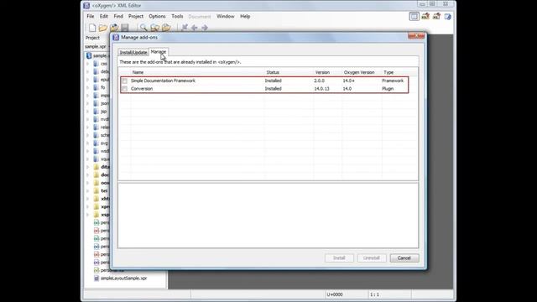Click the Project panel title
537x302 pixels.
(92, 38)
